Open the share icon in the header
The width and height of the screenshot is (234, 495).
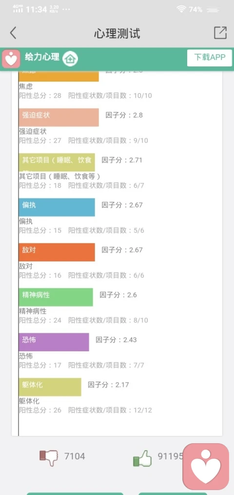point(220,33)
